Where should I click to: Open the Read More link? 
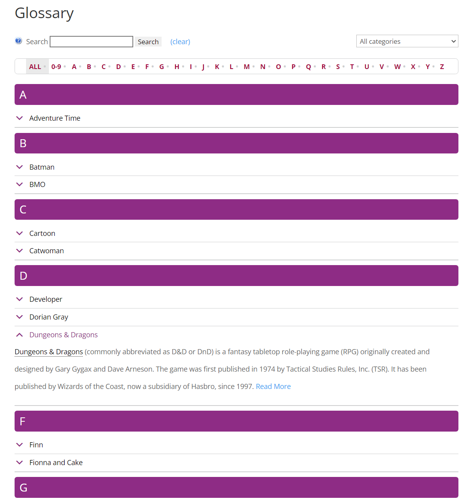[273, 386]
